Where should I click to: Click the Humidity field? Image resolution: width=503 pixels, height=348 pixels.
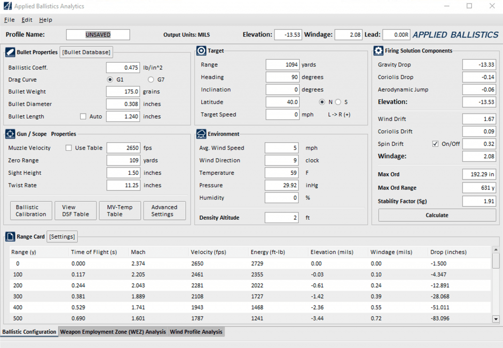tap(281, 198)
